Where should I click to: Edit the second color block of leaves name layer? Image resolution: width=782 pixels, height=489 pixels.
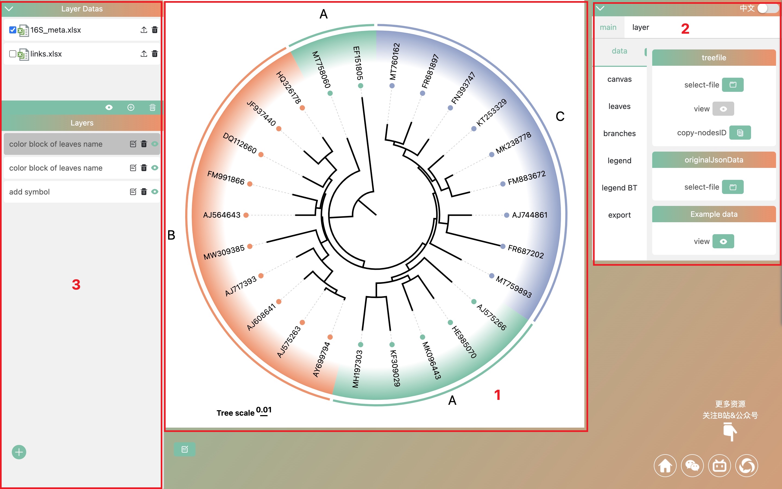click(133, 168)
